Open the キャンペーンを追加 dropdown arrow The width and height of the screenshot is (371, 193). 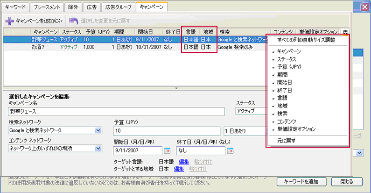click(62, 21)
